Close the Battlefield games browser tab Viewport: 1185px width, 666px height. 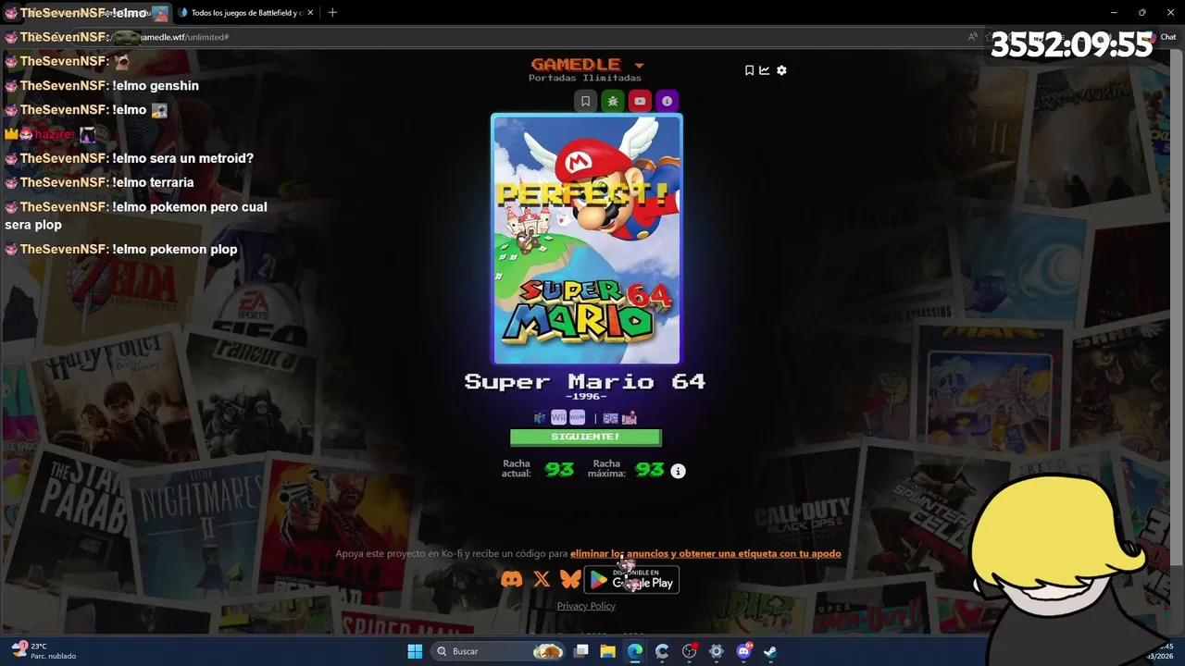click(310, 13)
